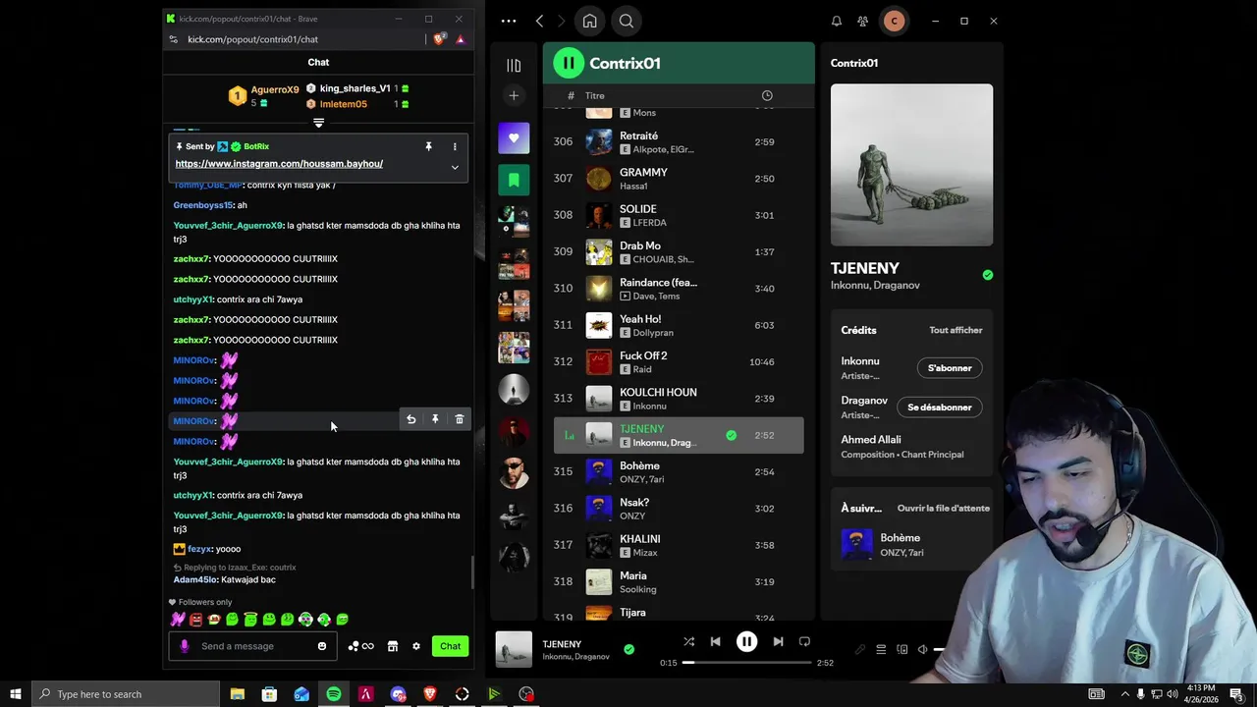Viewport: 1257px width, 707px height.
Task: Open Spotify Home page
Action: 589,21
